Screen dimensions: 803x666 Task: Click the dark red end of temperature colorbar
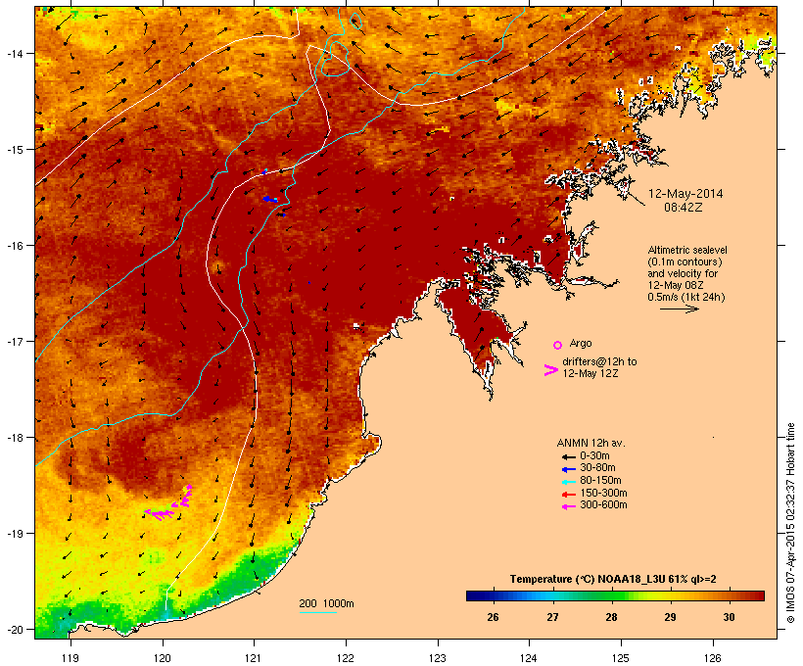click(x=757, y=595)
